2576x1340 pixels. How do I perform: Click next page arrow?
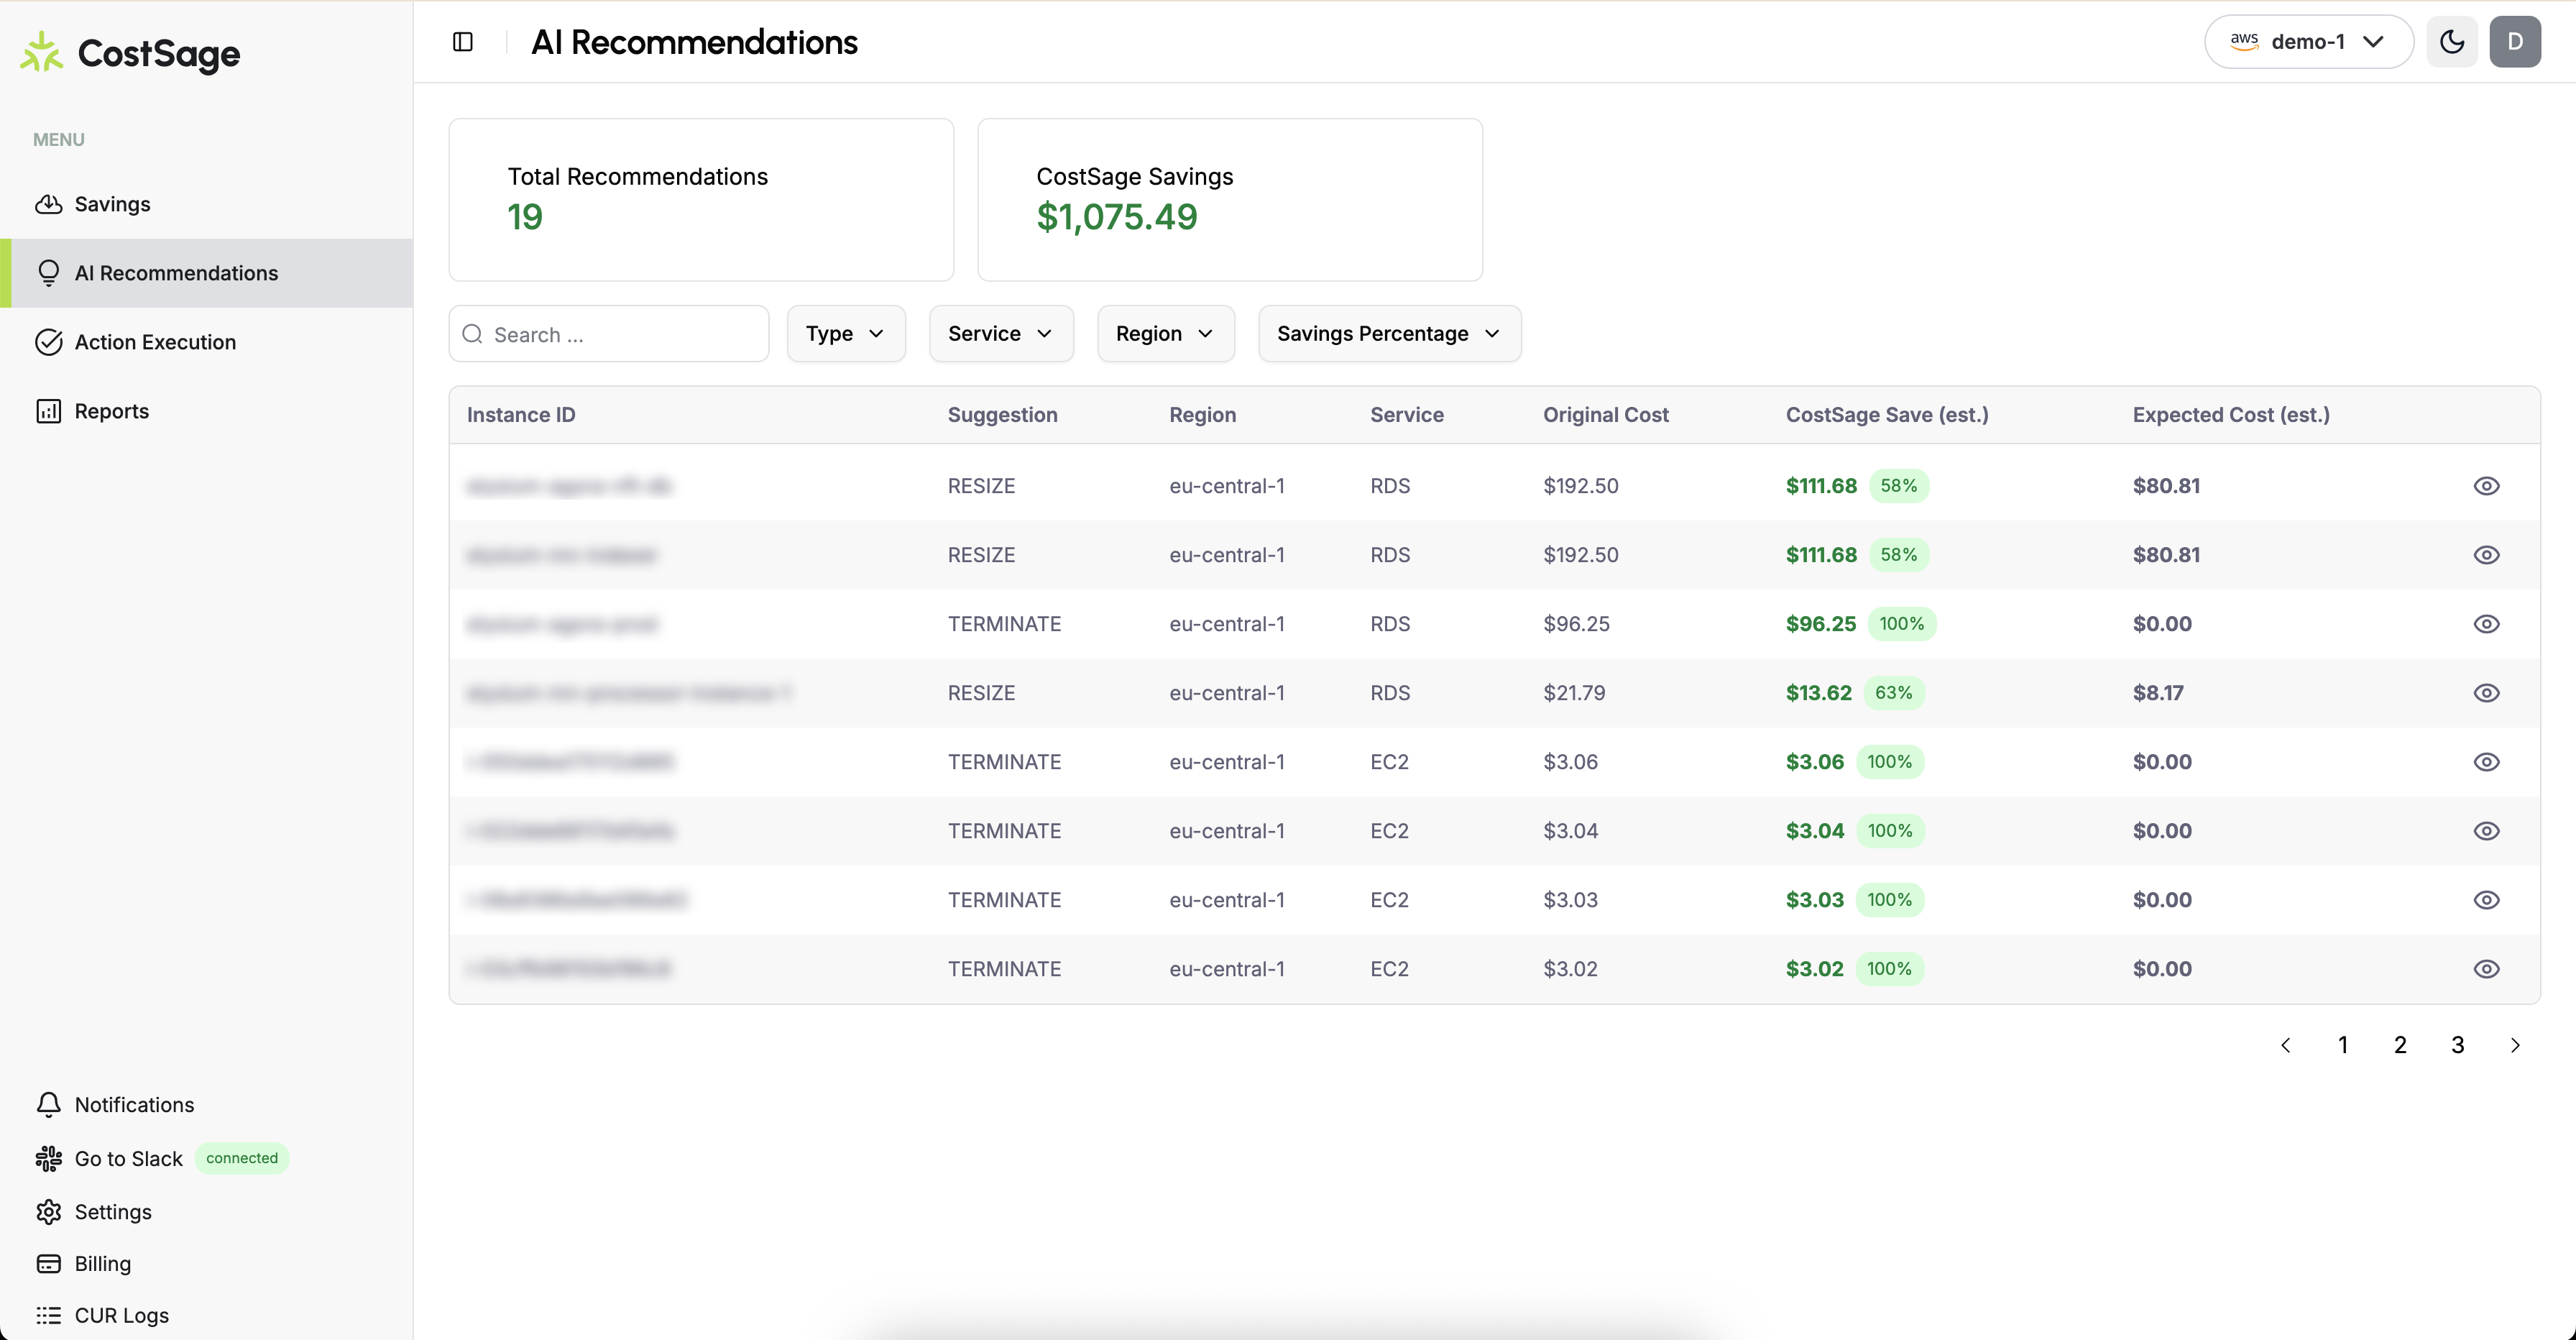pyautogui.click(x=2514, y=1045)
